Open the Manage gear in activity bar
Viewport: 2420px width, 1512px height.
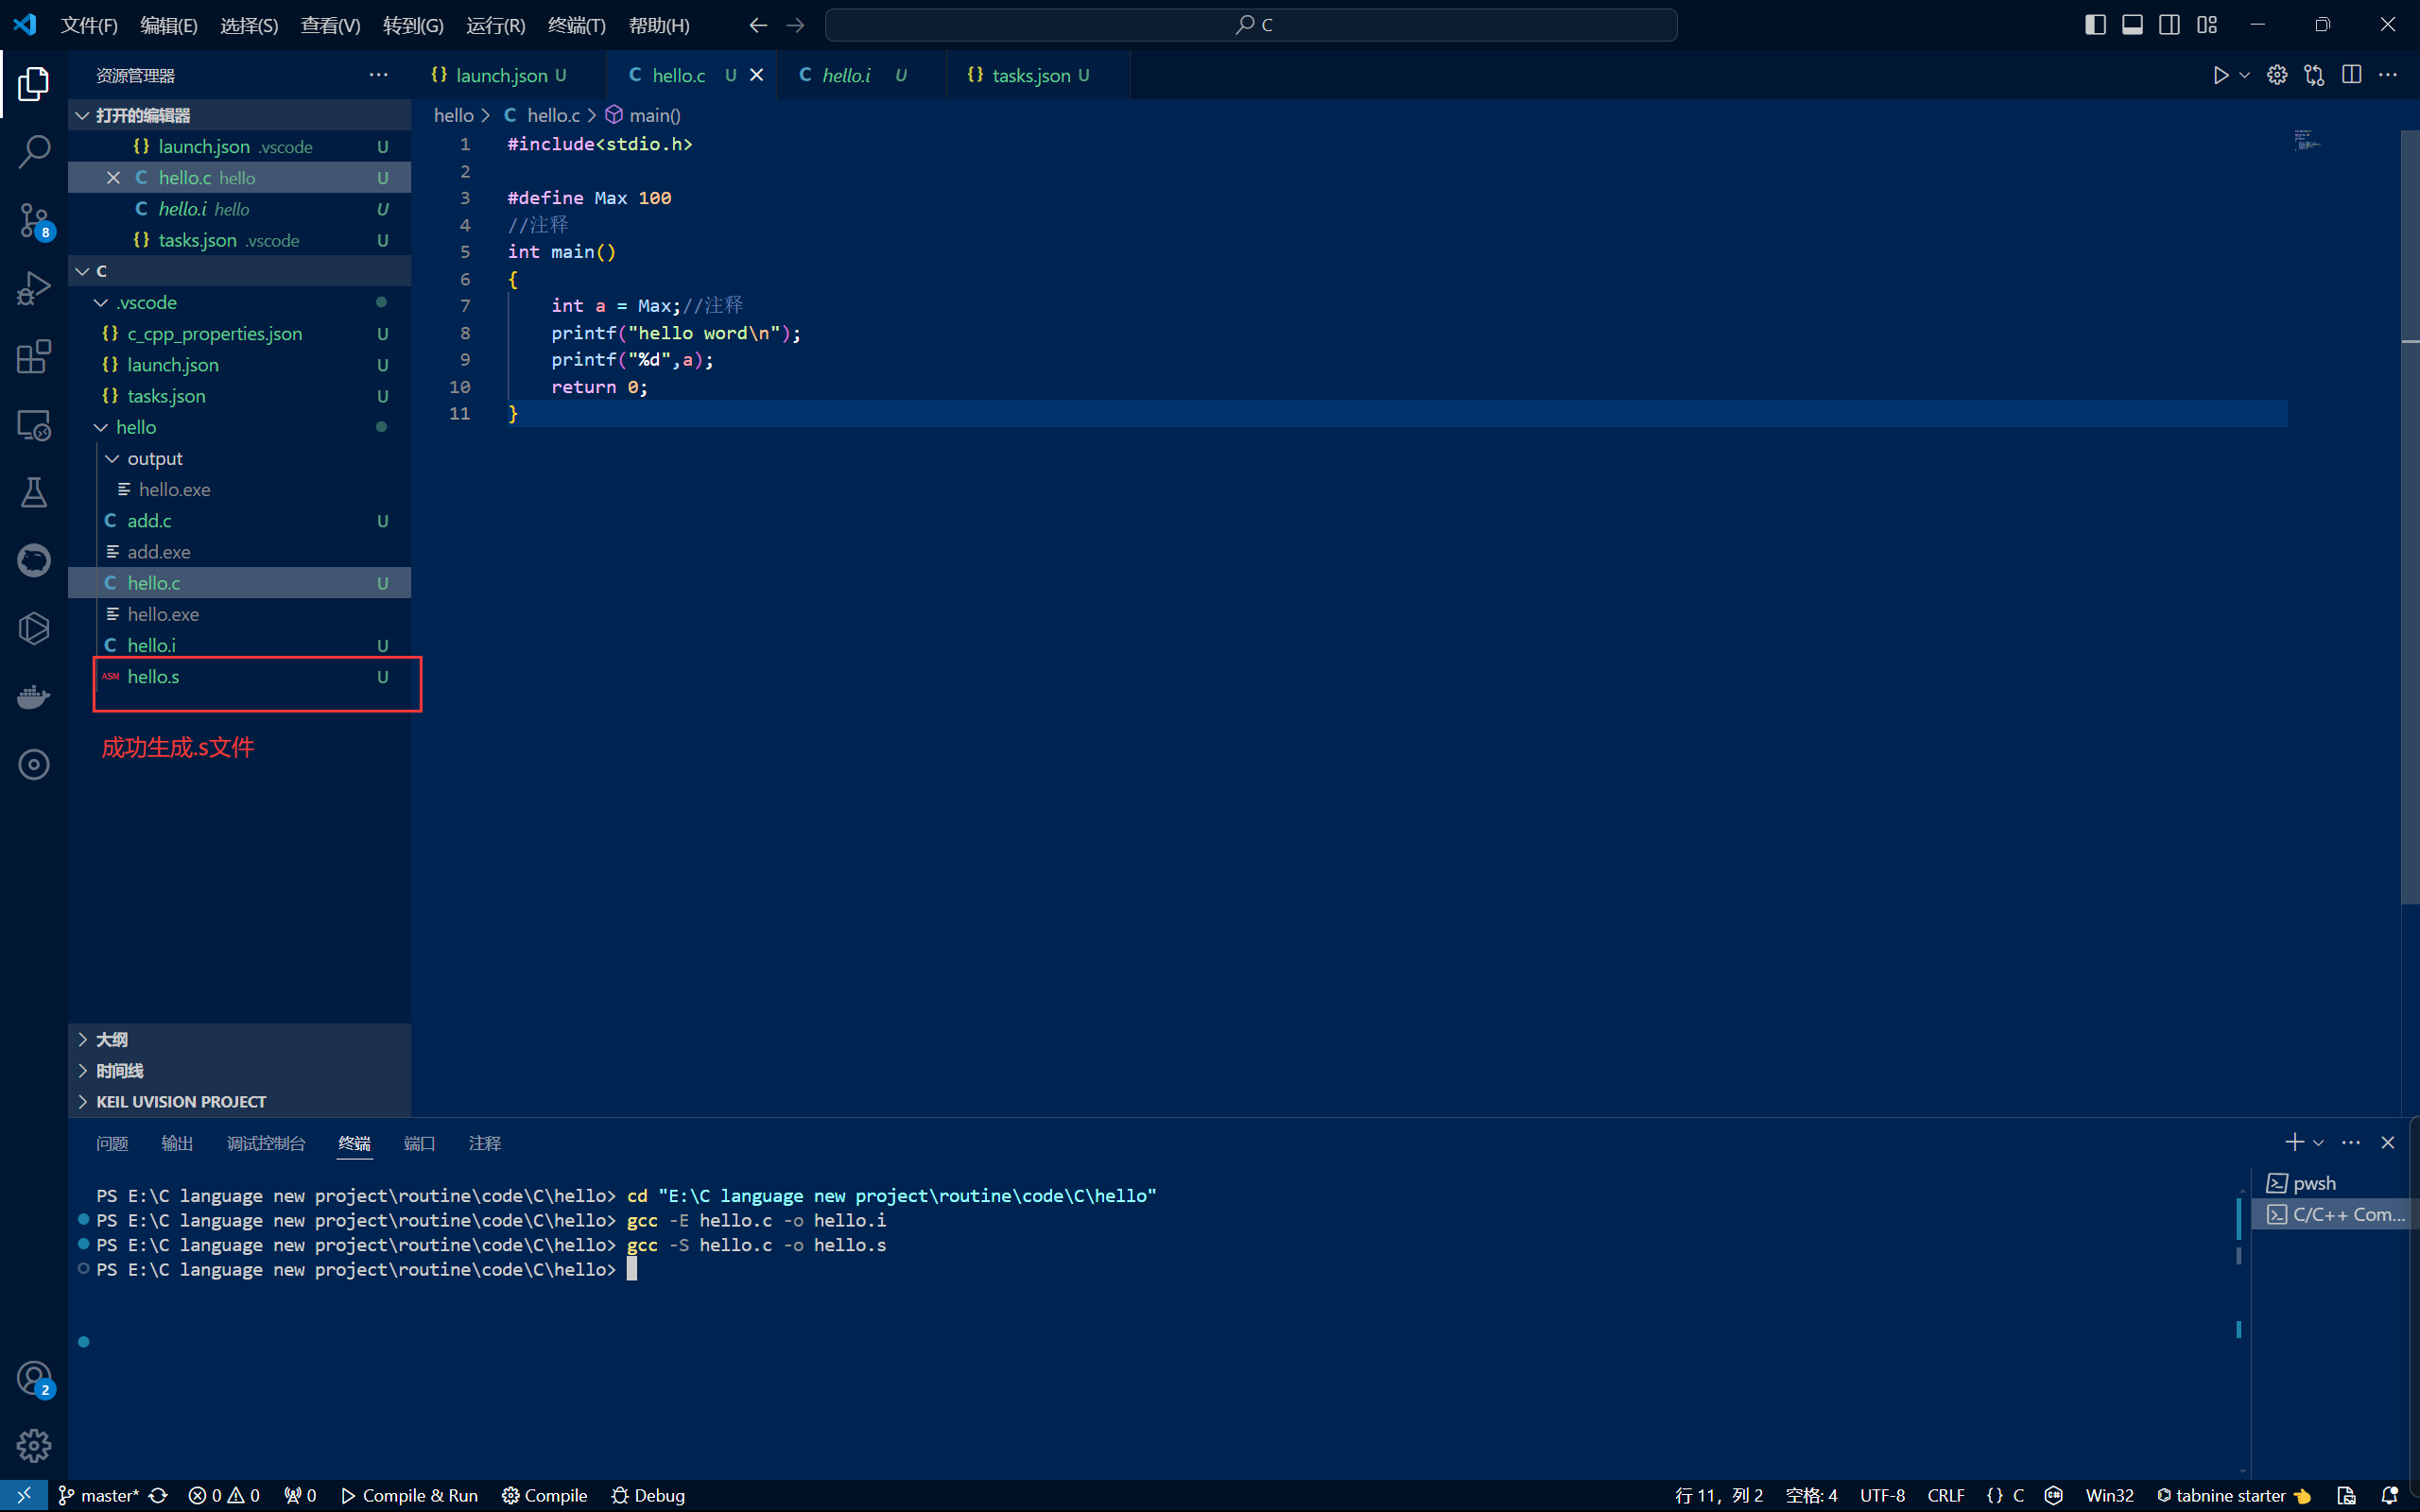tap(34, 1446)
